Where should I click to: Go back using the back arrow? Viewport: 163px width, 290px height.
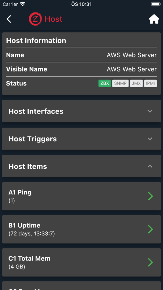[x=9, y=19]
